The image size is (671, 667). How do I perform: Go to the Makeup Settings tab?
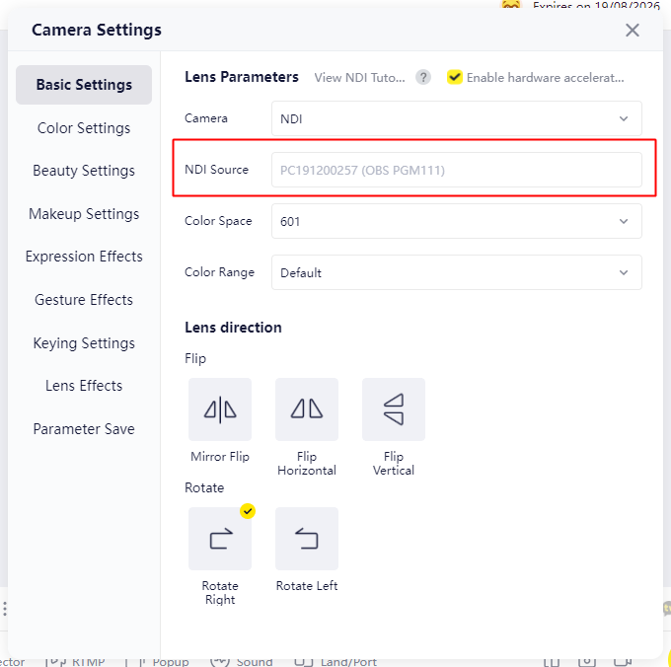(x=84, y=214)
